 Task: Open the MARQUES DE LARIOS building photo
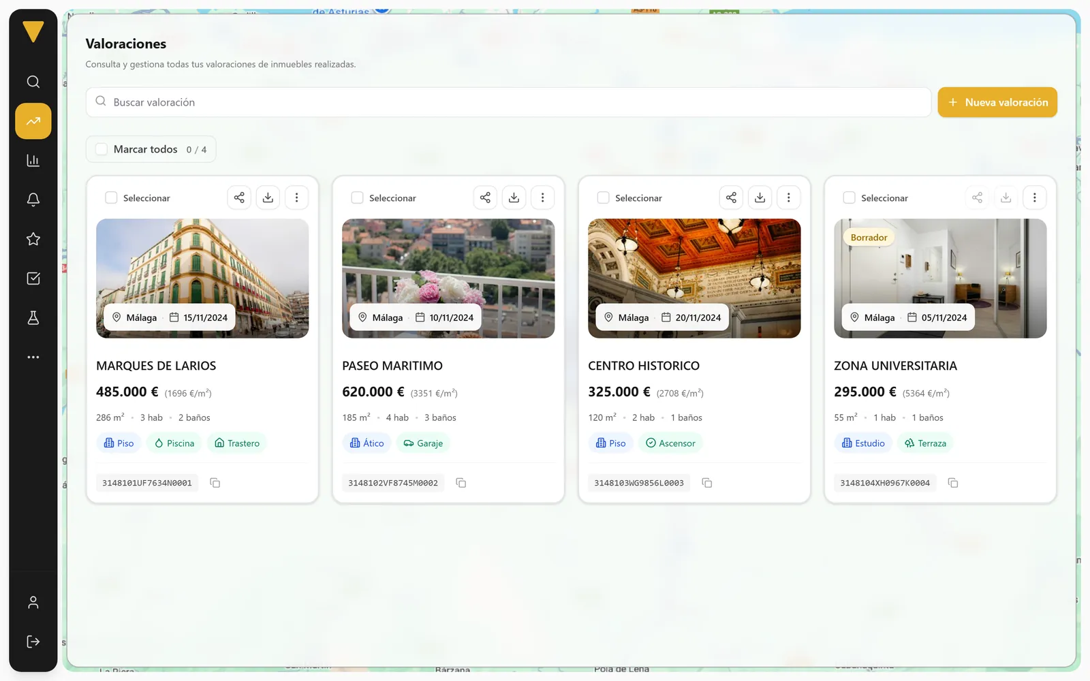(x=202, y=278)
